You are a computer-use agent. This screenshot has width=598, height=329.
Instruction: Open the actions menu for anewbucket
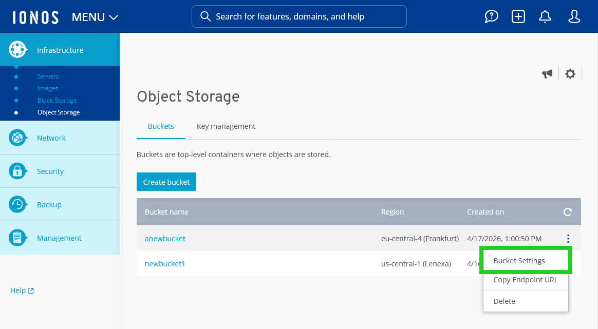(568, 238)
